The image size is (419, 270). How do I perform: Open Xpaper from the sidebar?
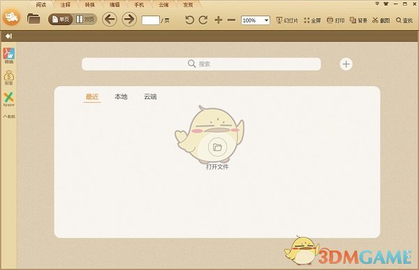(9, 99)
